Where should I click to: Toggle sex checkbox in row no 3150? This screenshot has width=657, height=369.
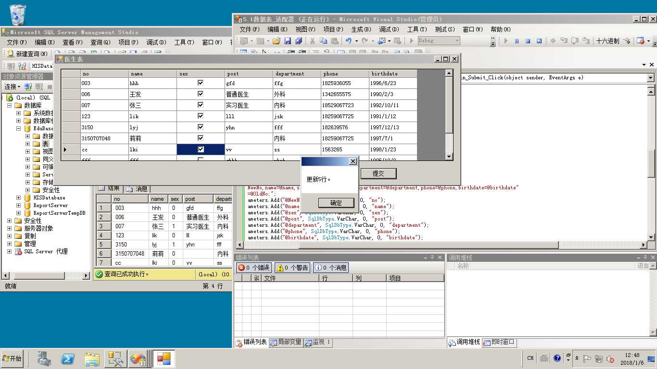click(x=201, y=127)
